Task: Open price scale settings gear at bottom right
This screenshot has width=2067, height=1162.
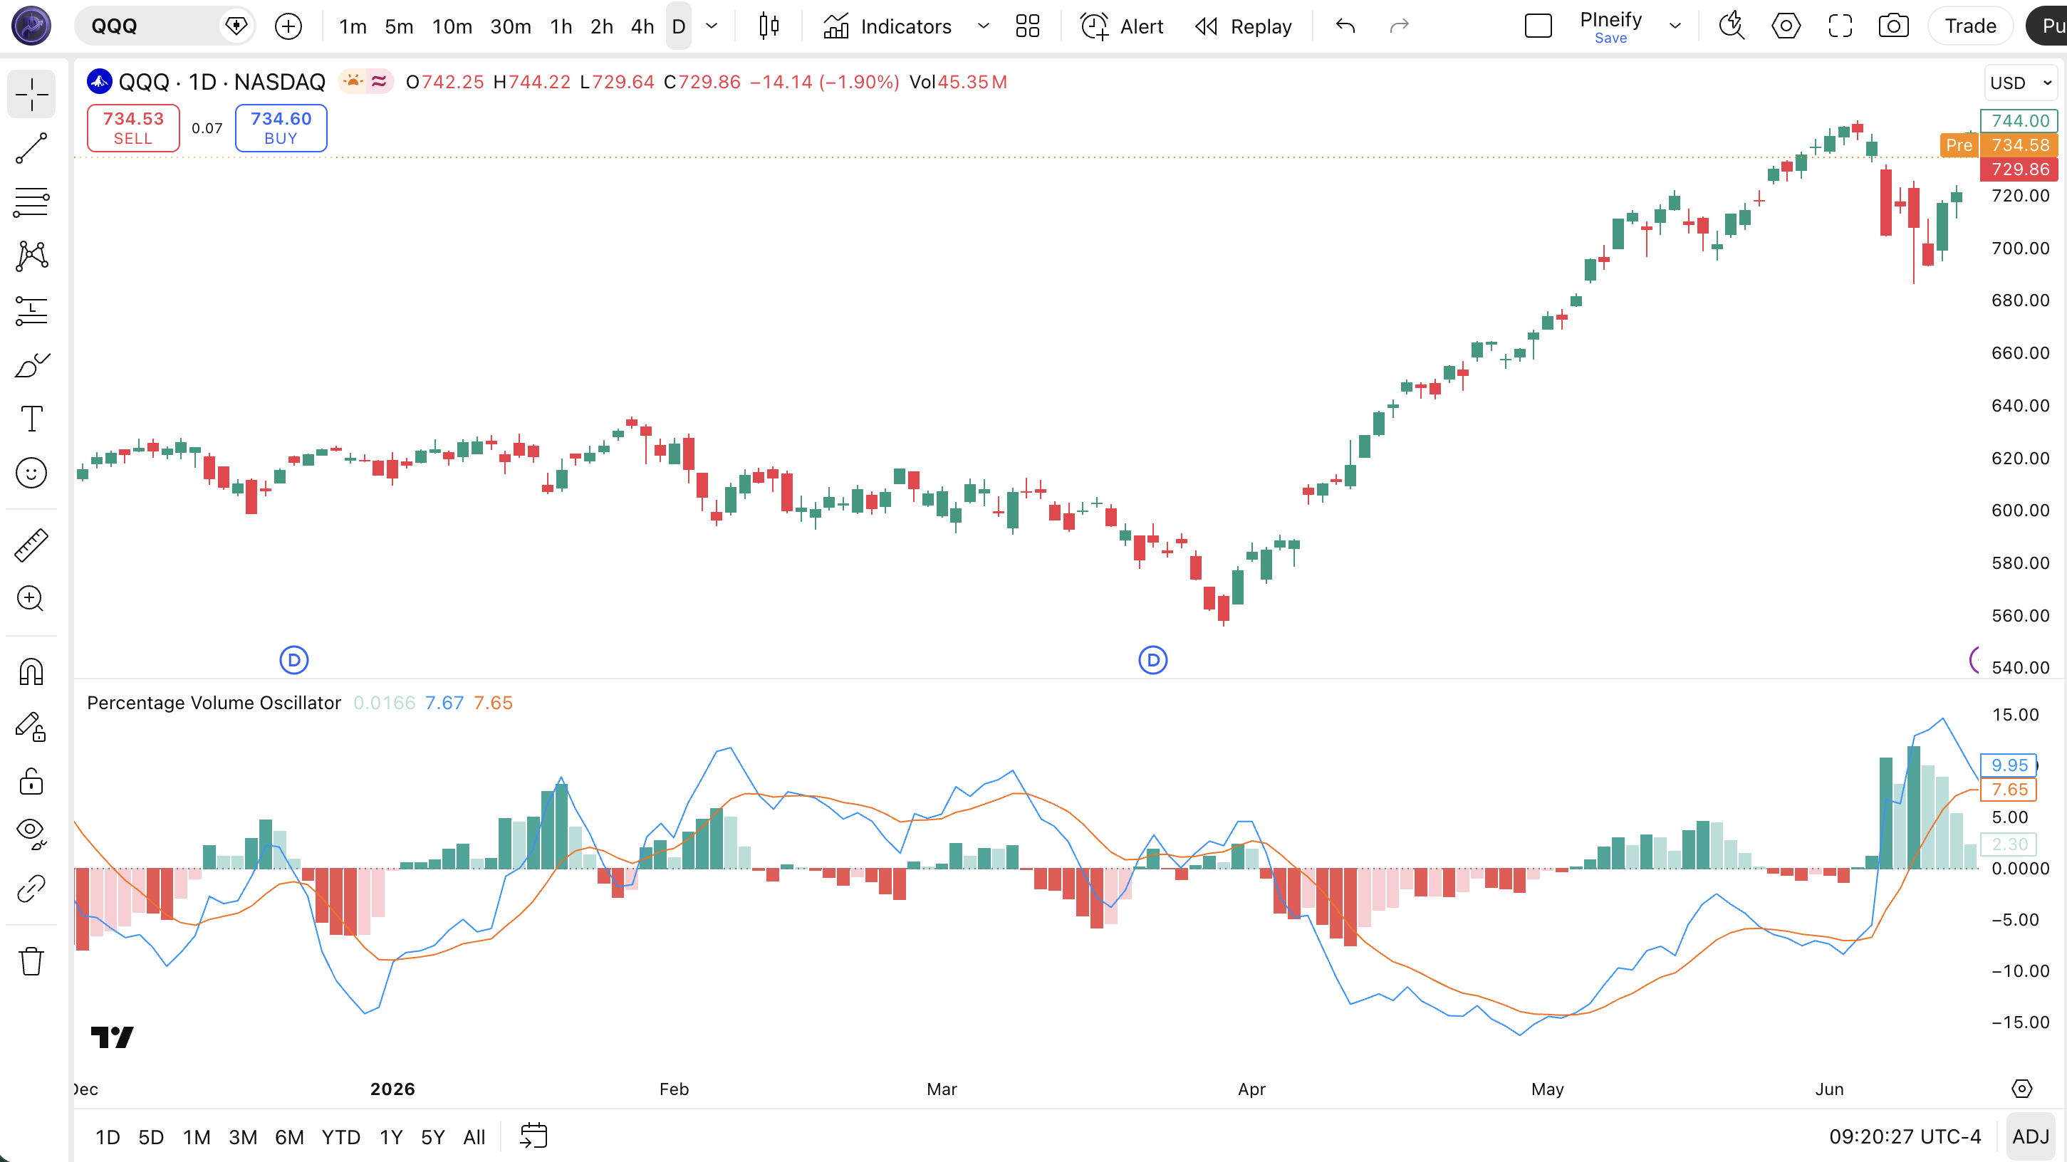Action: click(x=2022, y=1089)
